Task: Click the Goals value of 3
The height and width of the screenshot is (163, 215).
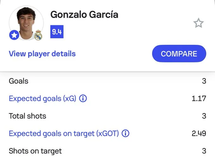Action: (x=204, y=81)
